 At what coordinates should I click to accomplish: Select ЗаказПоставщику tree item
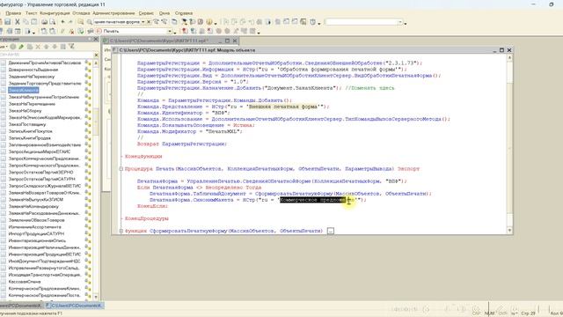27,124
